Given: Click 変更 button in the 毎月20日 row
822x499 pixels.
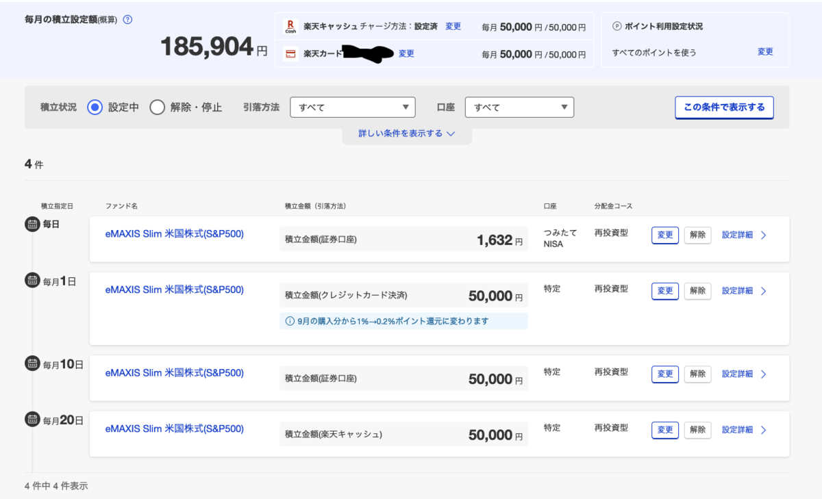Looking at the screenshot, I should (x=665, y=430).
